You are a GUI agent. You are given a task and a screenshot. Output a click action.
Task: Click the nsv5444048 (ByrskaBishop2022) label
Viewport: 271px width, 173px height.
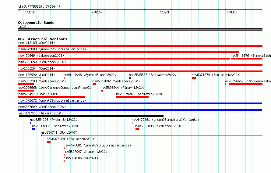coord(90,75)
